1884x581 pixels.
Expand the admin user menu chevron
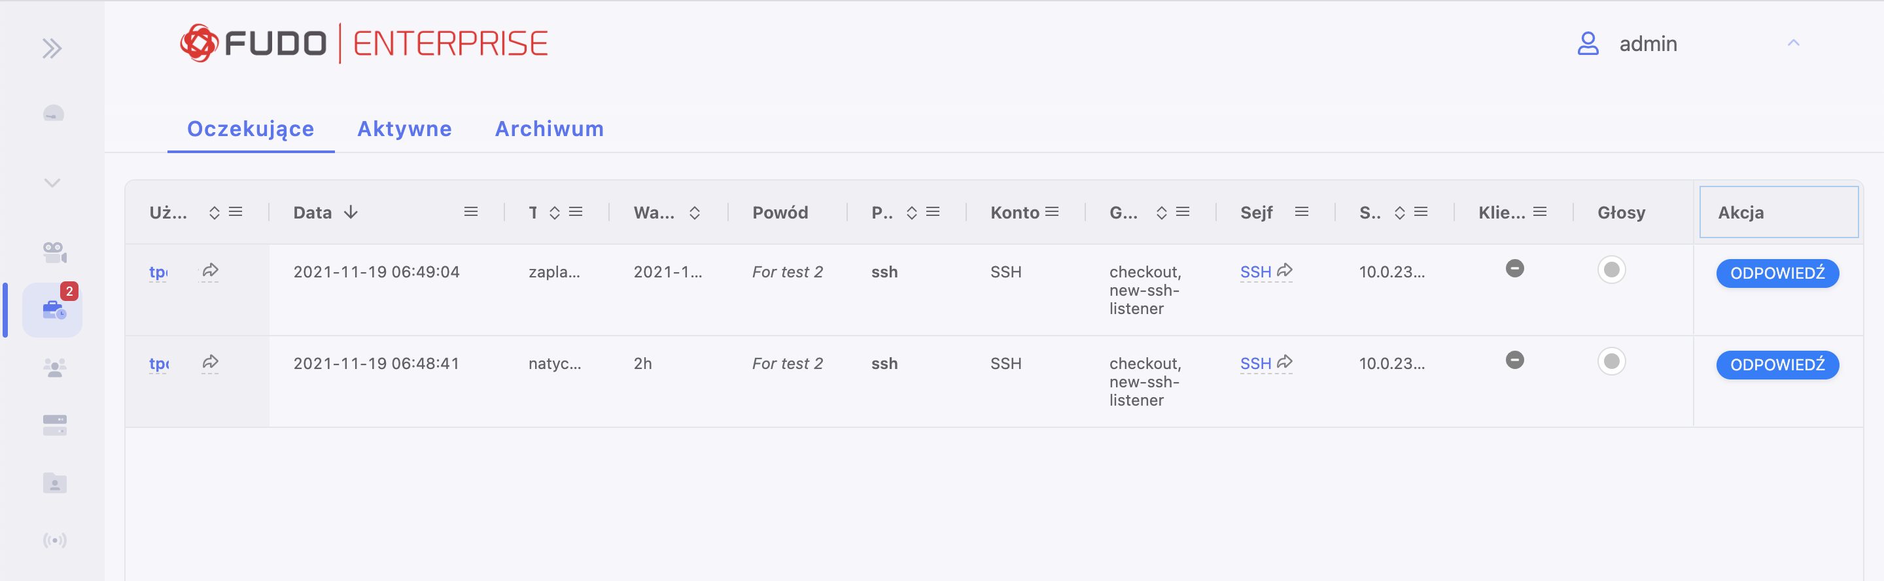point(1793,43)
